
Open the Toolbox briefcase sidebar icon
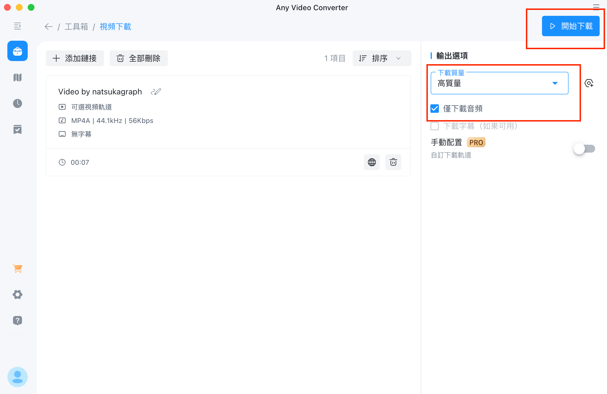click(18, 51)
